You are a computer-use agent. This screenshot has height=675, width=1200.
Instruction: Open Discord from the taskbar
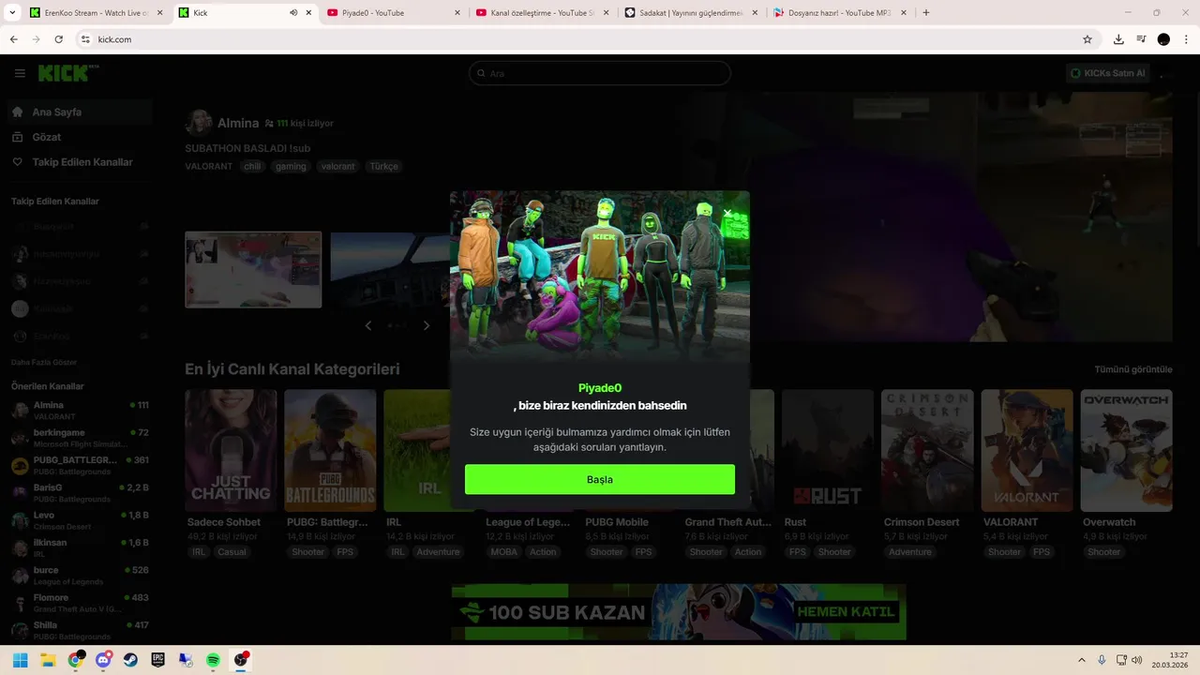[103, 660]
